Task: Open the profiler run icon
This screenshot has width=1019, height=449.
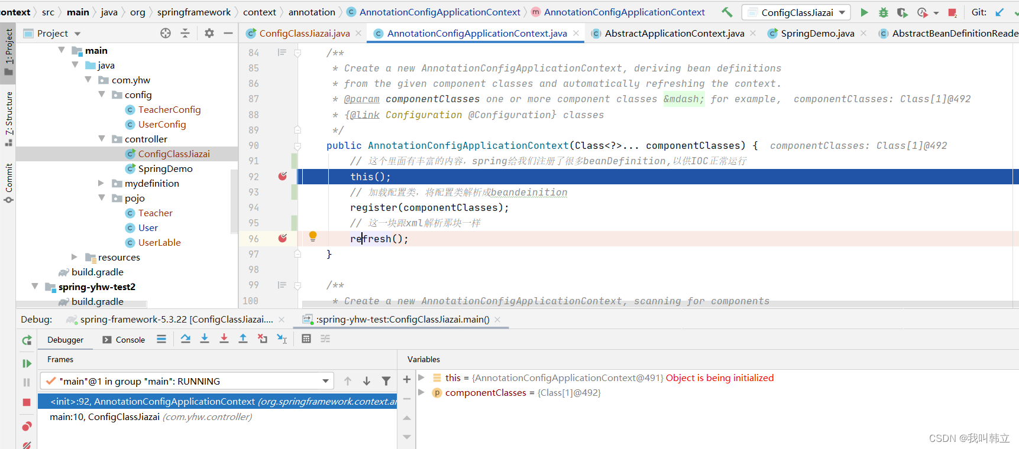Action: coord(922,12)
